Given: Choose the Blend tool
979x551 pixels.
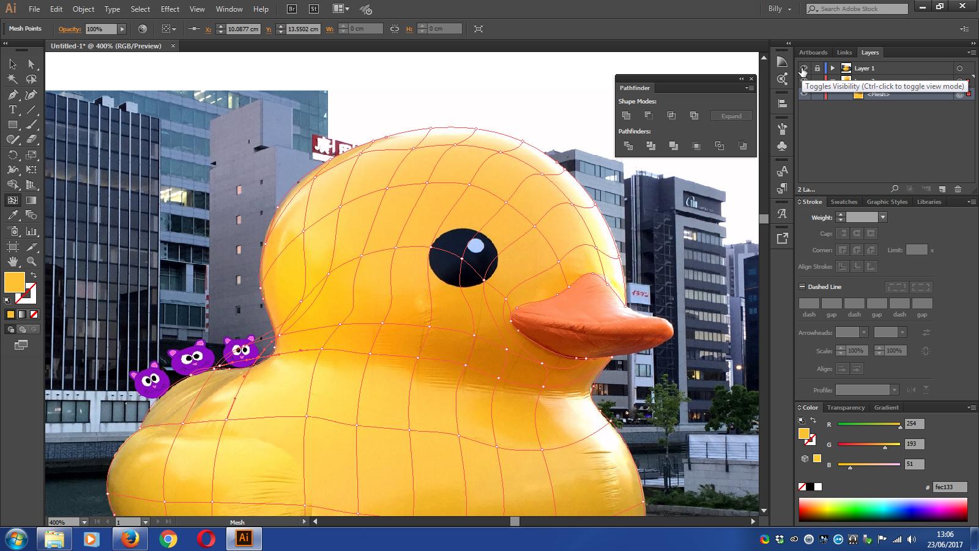Looking at the screenshot, I should pyautogui.click(x=31, y=216).
